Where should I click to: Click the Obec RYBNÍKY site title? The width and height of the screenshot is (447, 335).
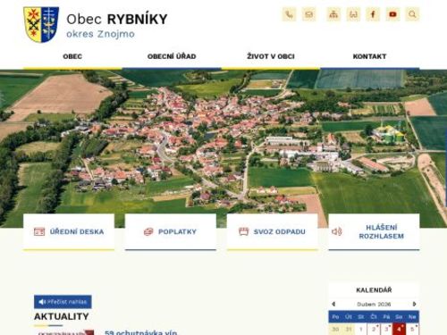117,19
